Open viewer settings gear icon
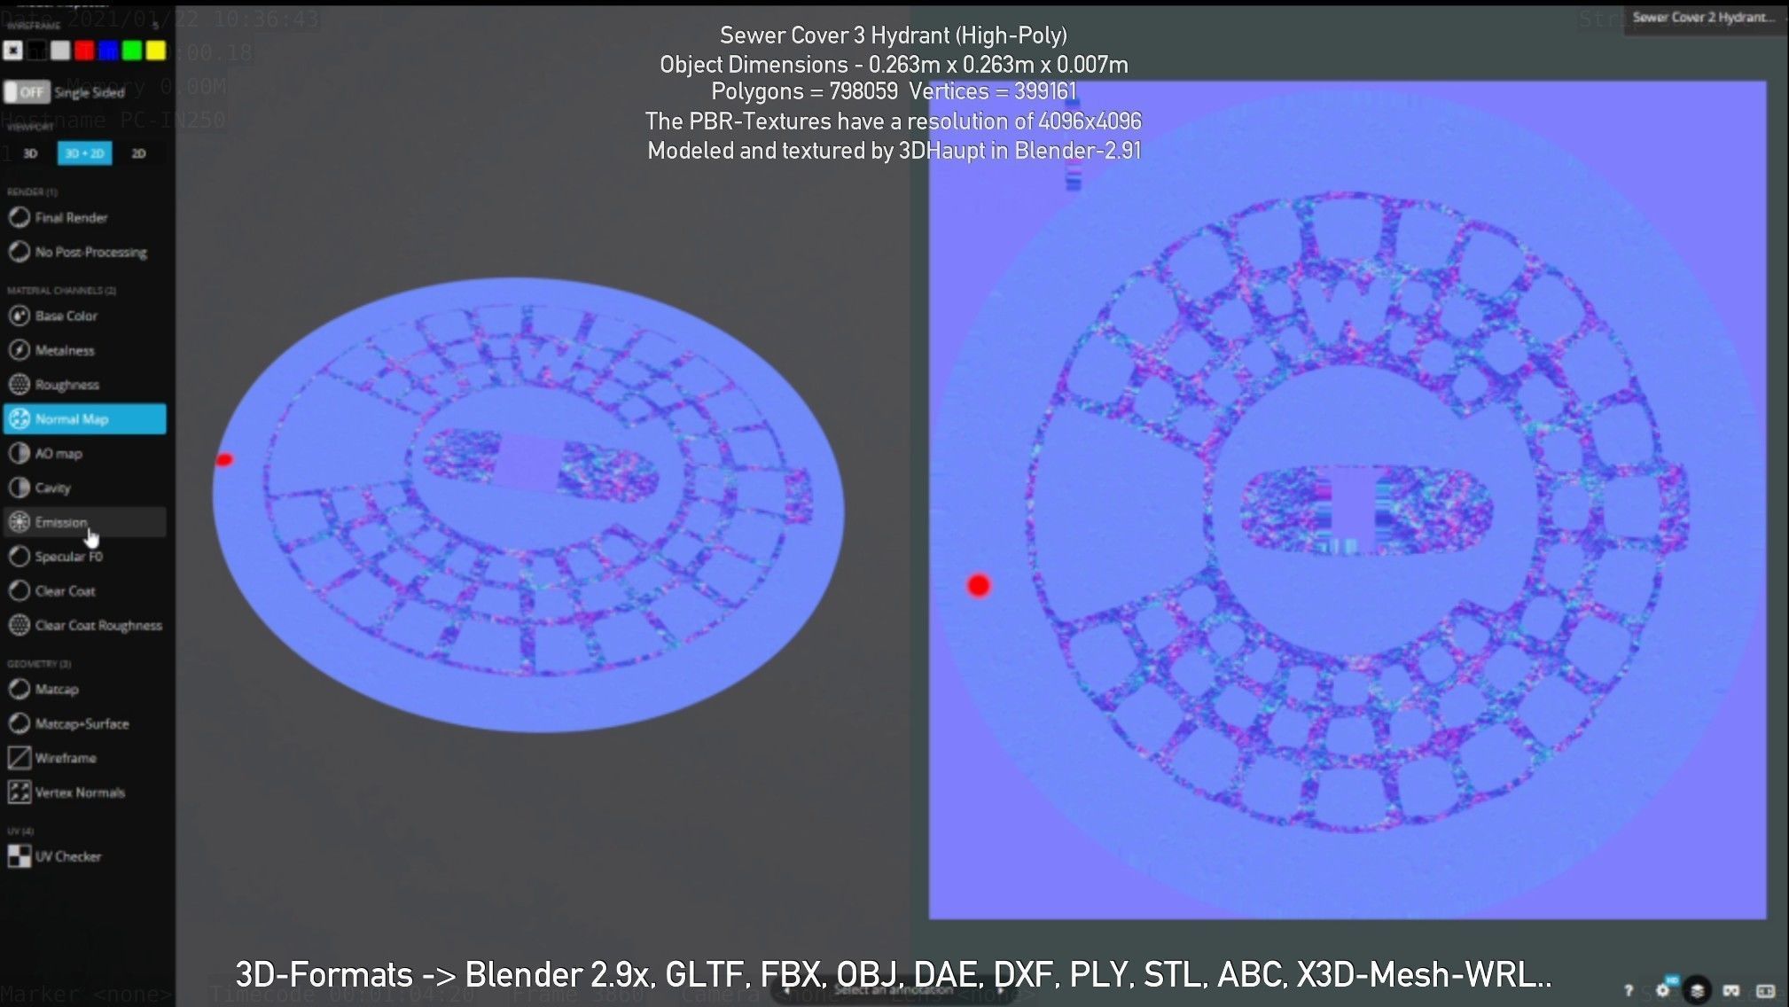 [x=1662, y=989]
